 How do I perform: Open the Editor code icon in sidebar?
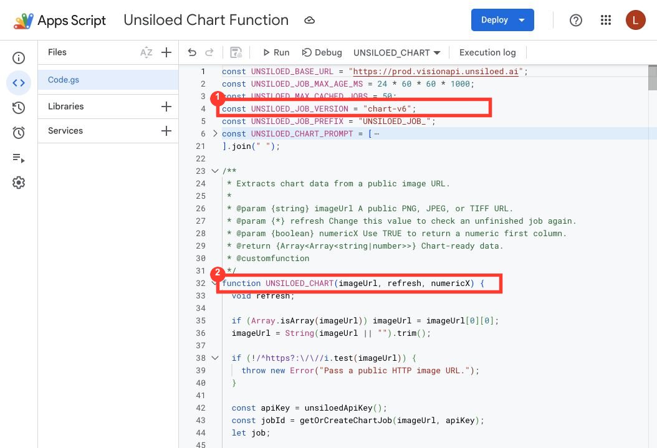(x=19, y=83)
